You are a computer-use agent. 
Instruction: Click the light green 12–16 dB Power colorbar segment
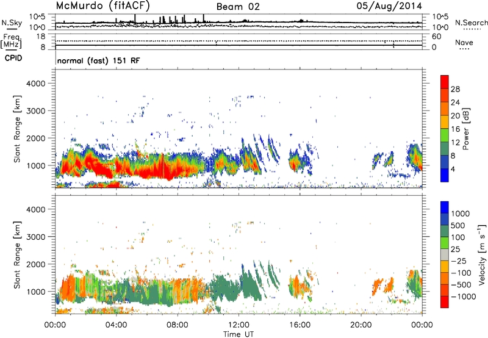click(445, 135)
